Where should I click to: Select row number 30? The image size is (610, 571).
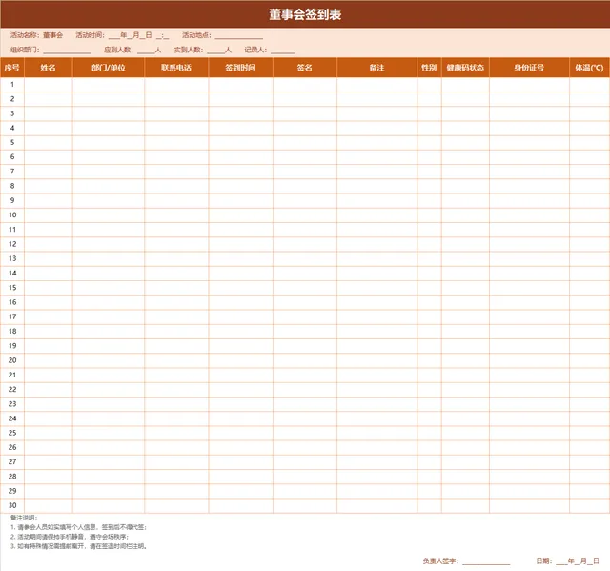[12, 505]
